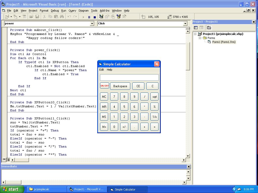Open the Toolbox hammer-wrench icon
This screenshot has height=193, width=258.
124,17
